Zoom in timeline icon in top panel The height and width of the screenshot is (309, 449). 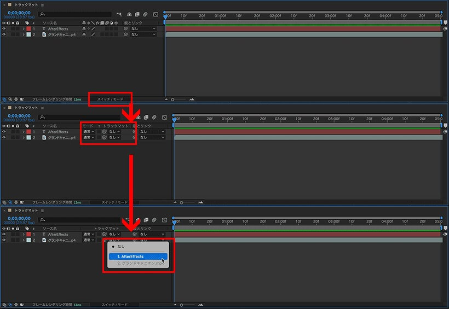coord(192,100)
